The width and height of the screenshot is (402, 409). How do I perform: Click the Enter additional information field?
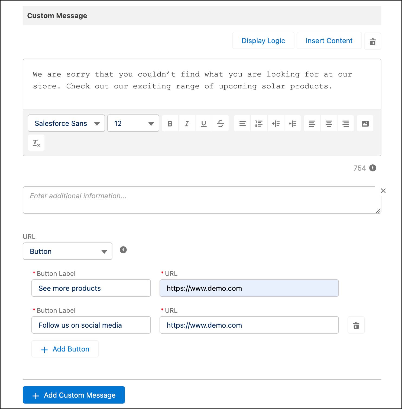202,199
